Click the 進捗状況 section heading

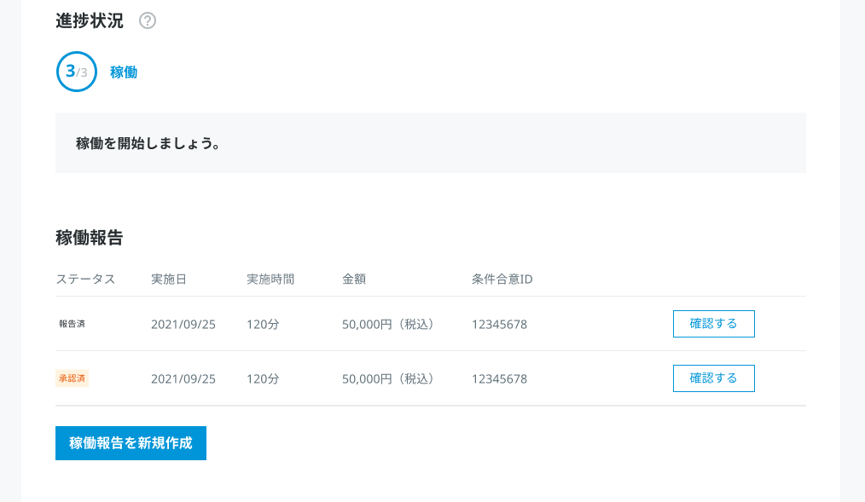click(x=90, y=21)
